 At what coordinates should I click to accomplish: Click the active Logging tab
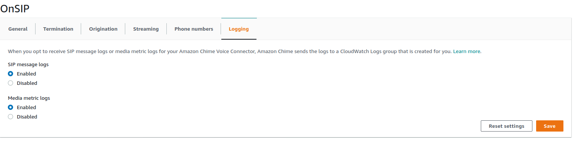pyautogui.click(x=239, y=29)
